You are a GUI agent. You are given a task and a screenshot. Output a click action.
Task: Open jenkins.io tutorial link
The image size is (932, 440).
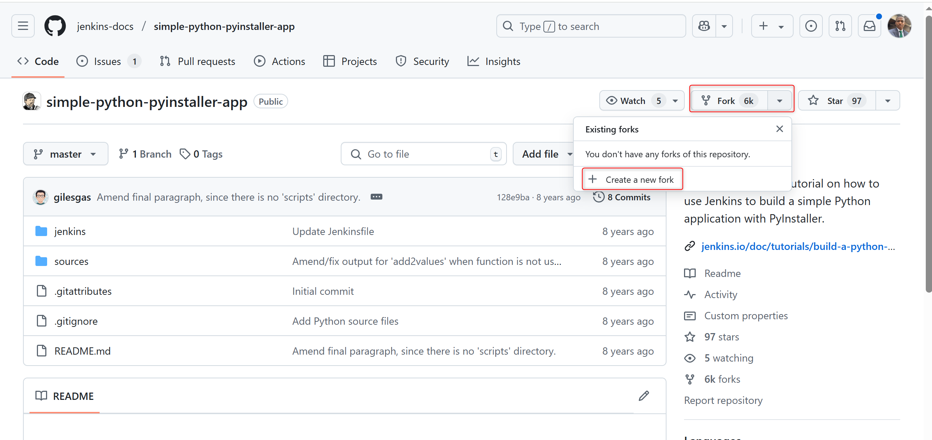click(798, 246)
